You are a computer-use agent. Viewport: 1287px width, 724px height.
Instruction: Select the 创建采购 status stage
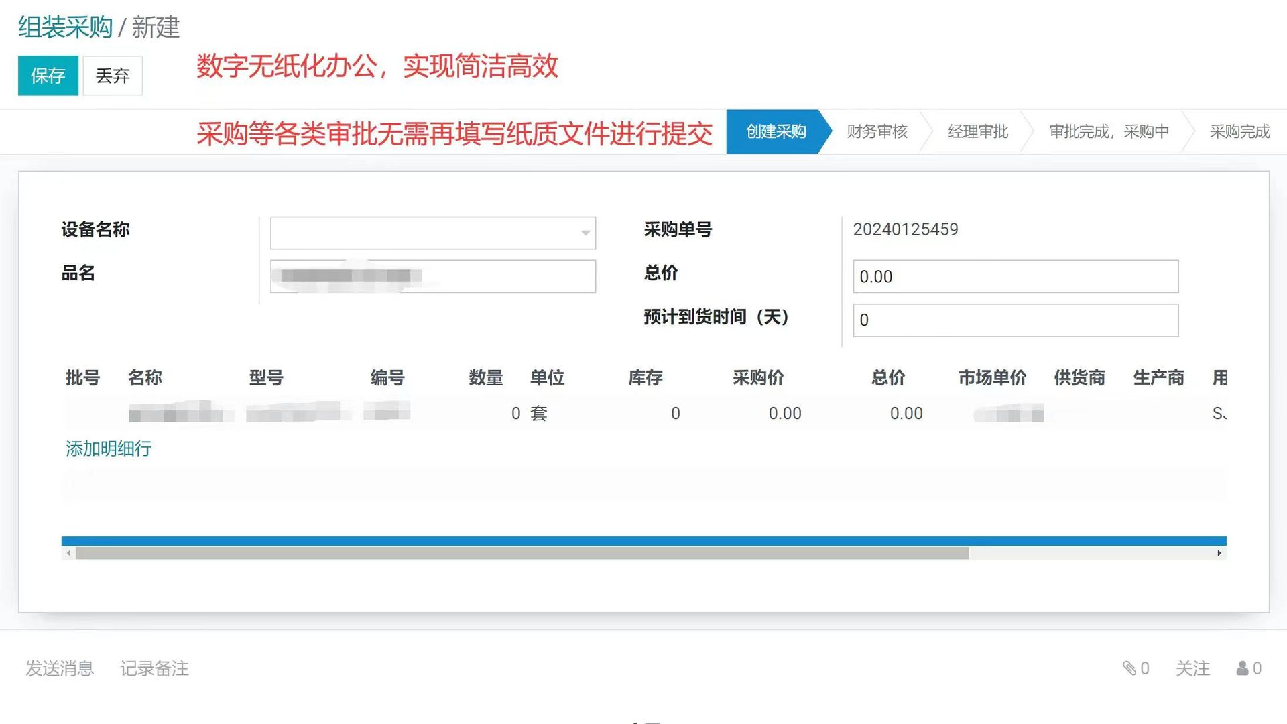[x=776, y=132]
